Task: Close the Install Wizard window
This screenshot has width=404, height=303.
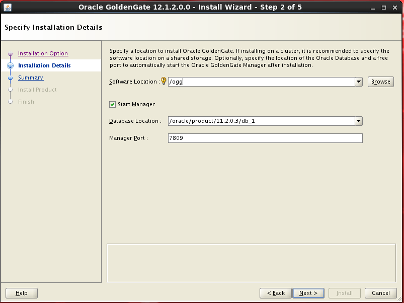Action: (x=395, y=8)
